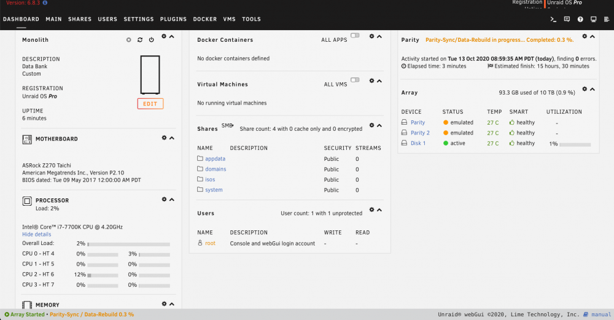Open Virtual Machines gear settings

point(371,80)
